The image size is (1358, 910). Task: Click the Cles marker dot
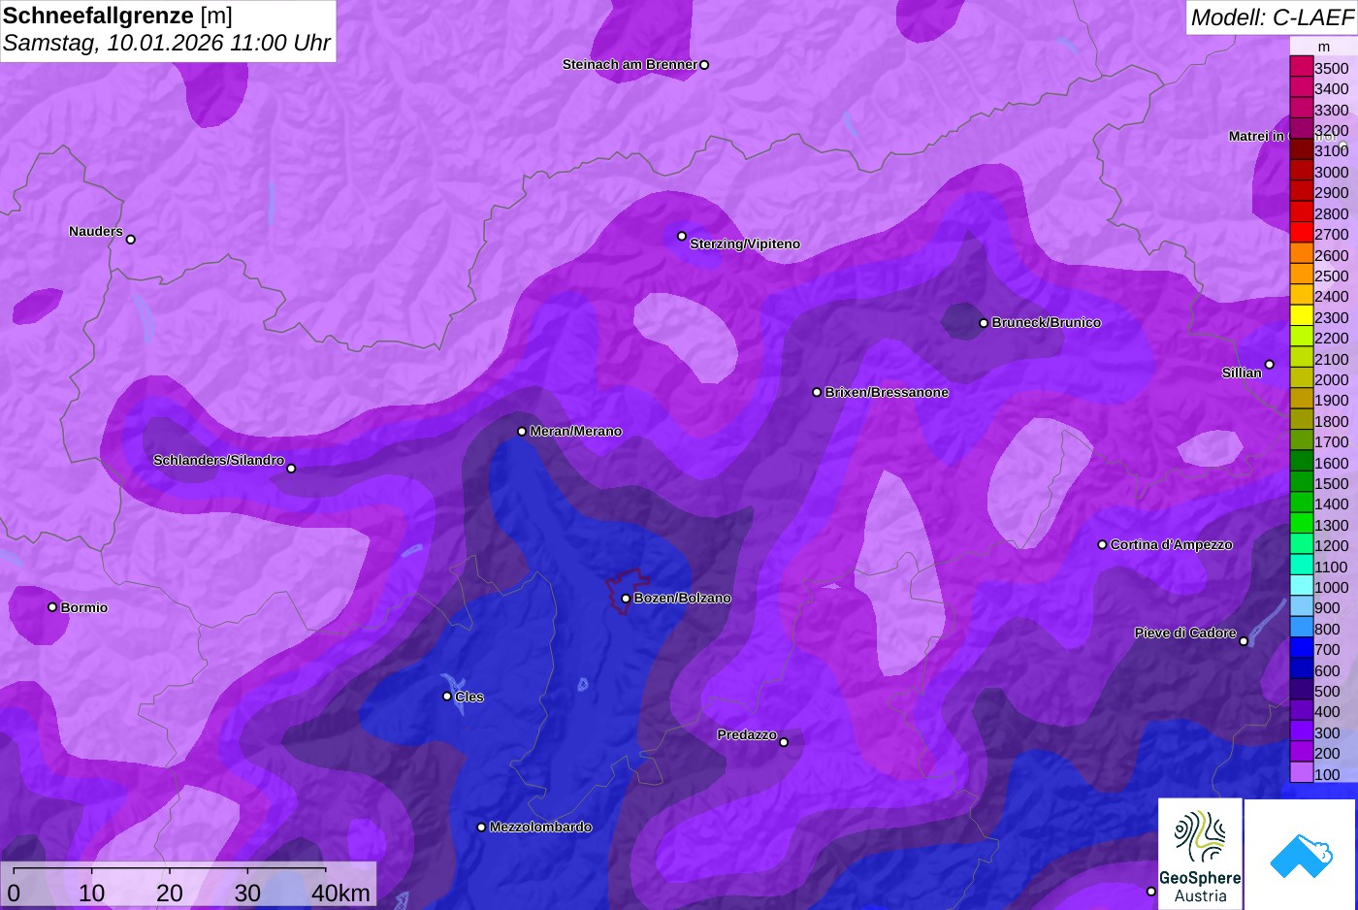[447, 697]
